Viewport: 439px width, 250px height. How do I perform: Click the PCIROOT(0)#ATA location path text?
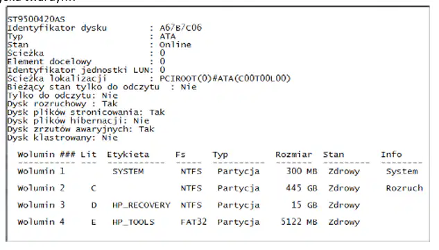[x=225, y=78]
